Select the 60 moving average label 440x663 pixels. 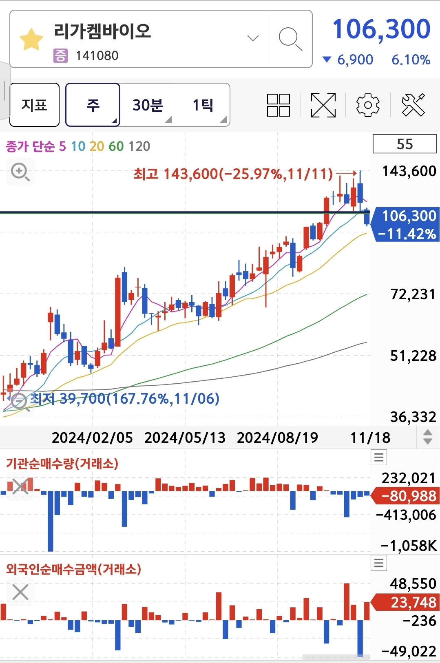(116, 146)
